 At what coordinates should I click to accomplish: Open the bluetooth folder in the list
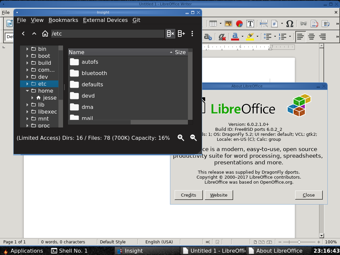(x=94, y=73)
